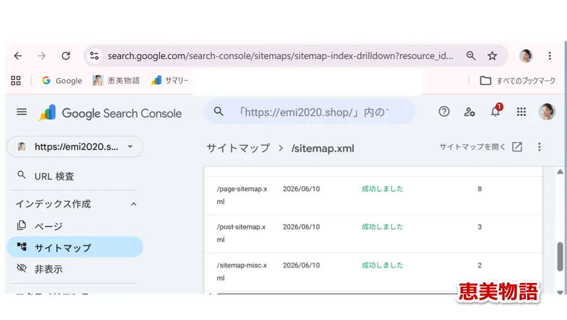Viewport: 567px width, 320px height.
Task: Open the Google apps grid
Action: (x=521, y=112)
